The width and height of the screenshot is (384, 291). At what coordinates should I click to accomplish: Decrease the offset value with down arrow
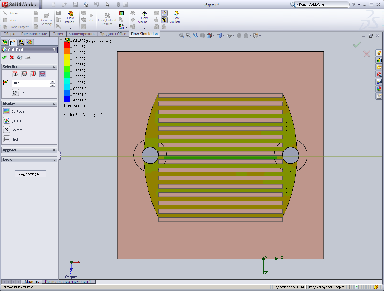click(x=52, y=85)
